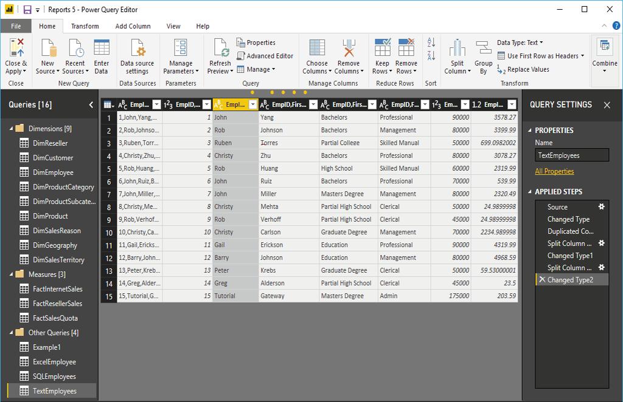Click the All Properties link
This screenshot has width=623, height=402.
(554, 171)
